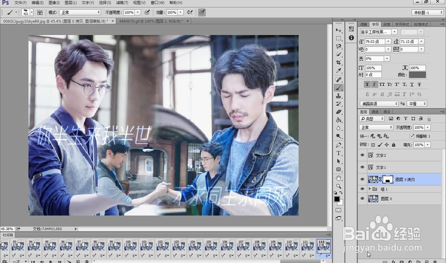This screenshot has height=263, width=446.
Task: Select the Horizontal Type tool
Action: [x=339, y=153]
